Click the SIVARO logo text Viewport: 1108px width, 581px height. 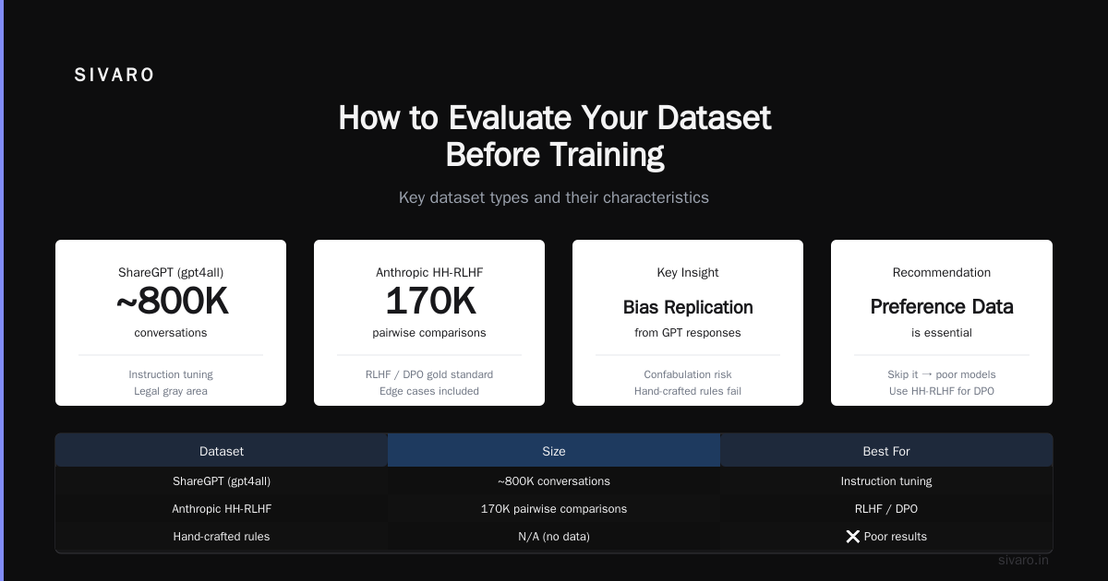(114, 76)
